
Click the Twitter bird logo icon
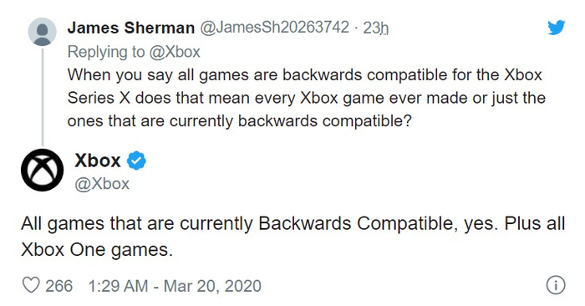click(x=556, y=28)
